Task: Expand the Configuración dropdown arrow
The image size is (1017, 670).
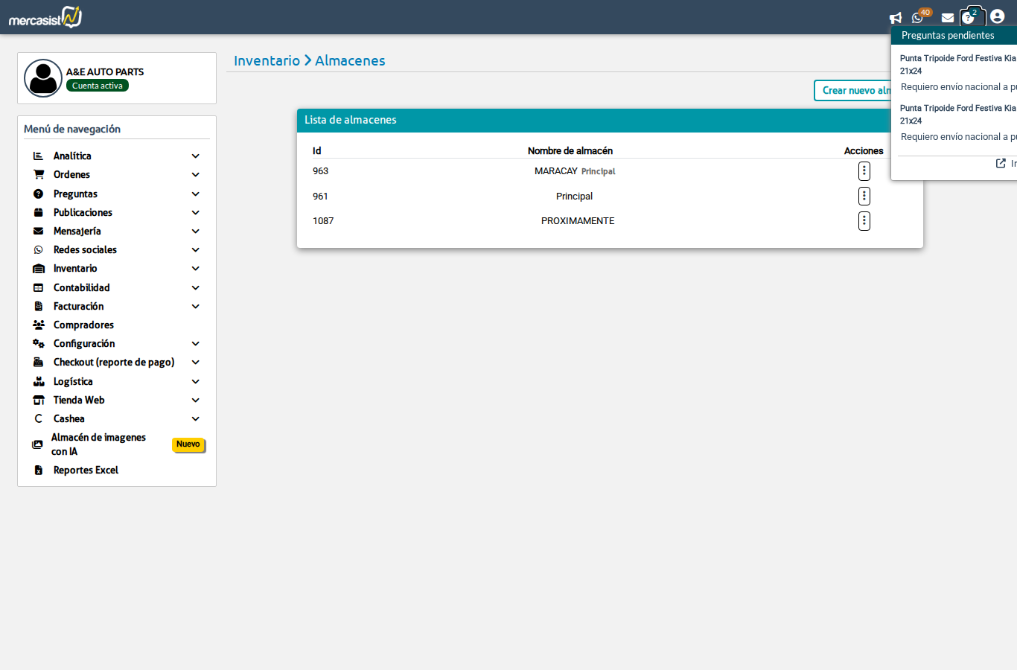Action: [195, 344]
